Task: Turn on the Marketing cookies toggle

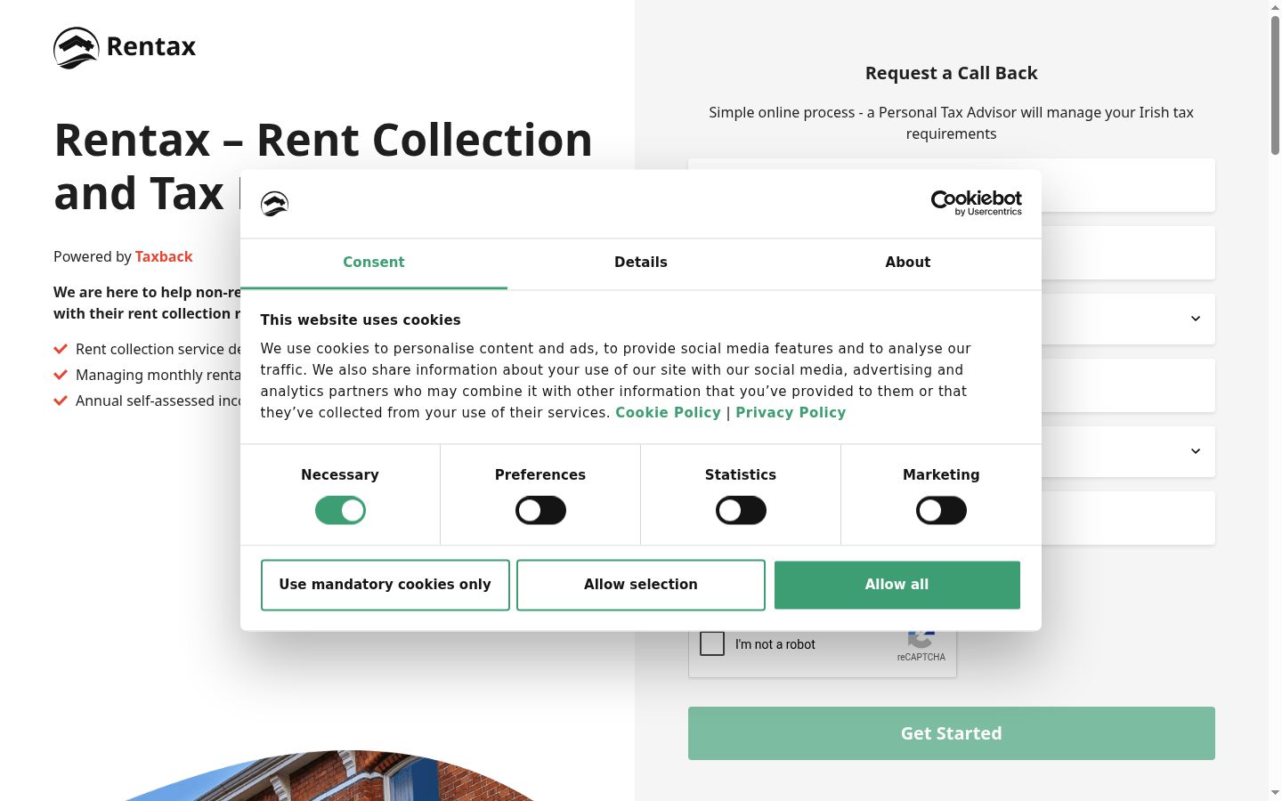Action: click(x=941, y=510)
